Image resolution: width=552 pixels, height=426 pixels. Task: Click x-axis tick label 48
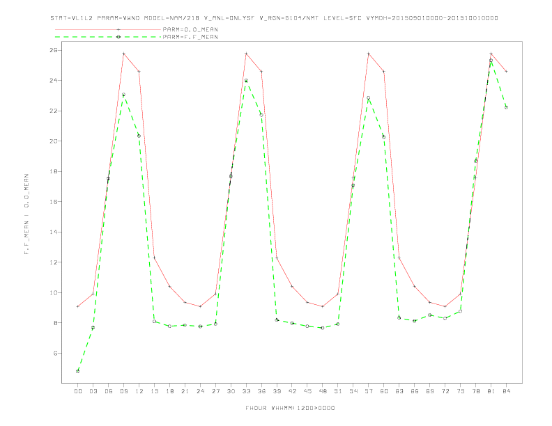pos(323,391)
